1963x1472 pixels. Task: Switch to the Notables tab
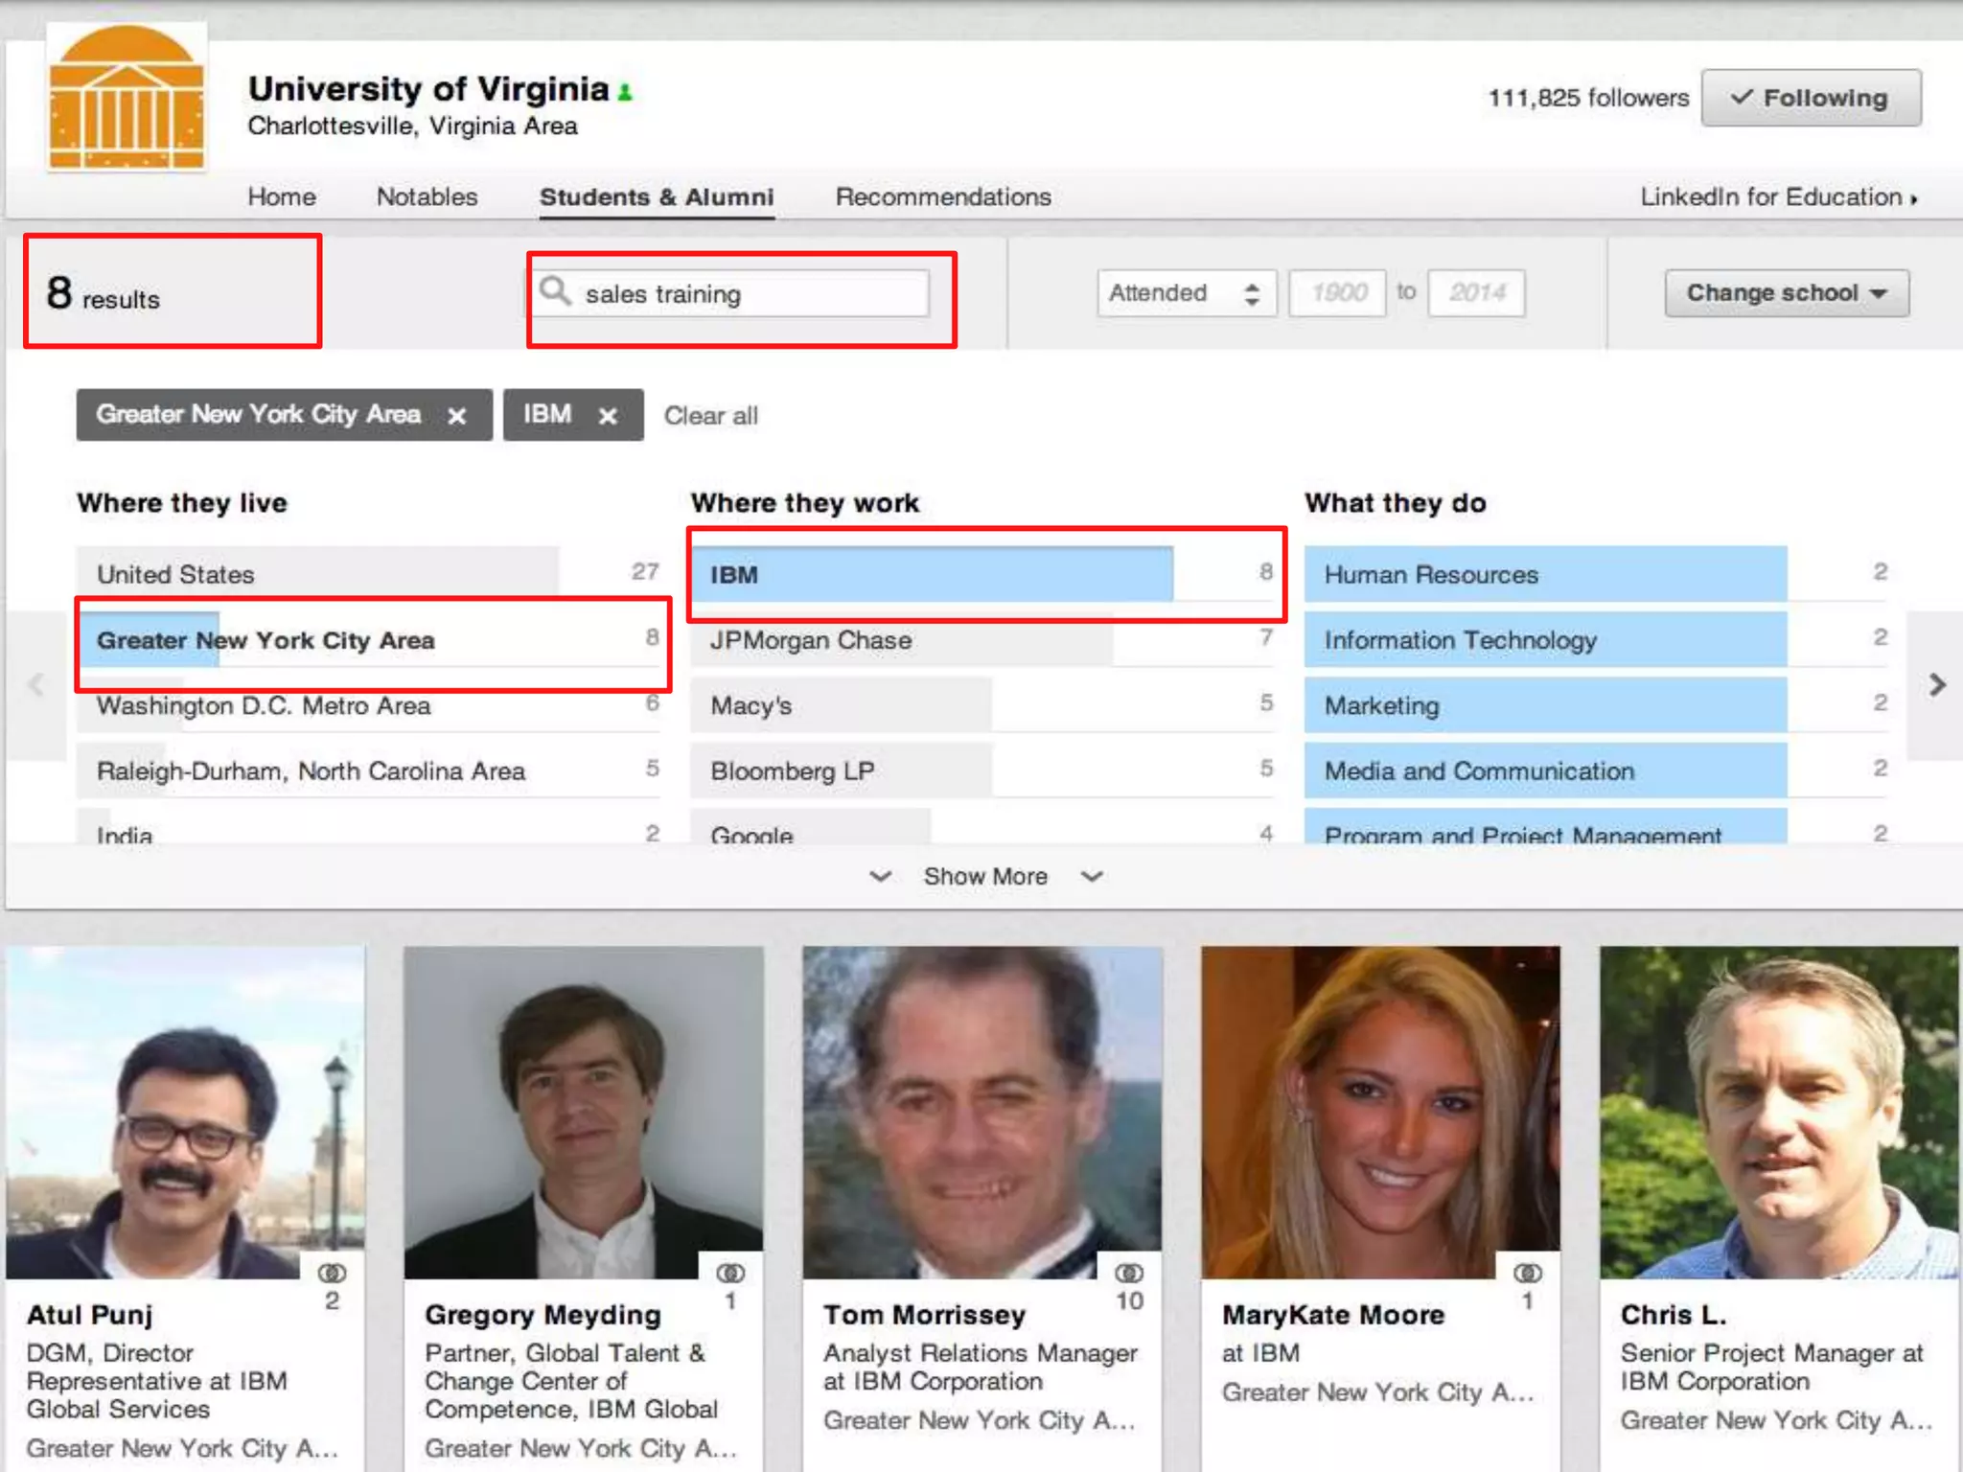427,196
